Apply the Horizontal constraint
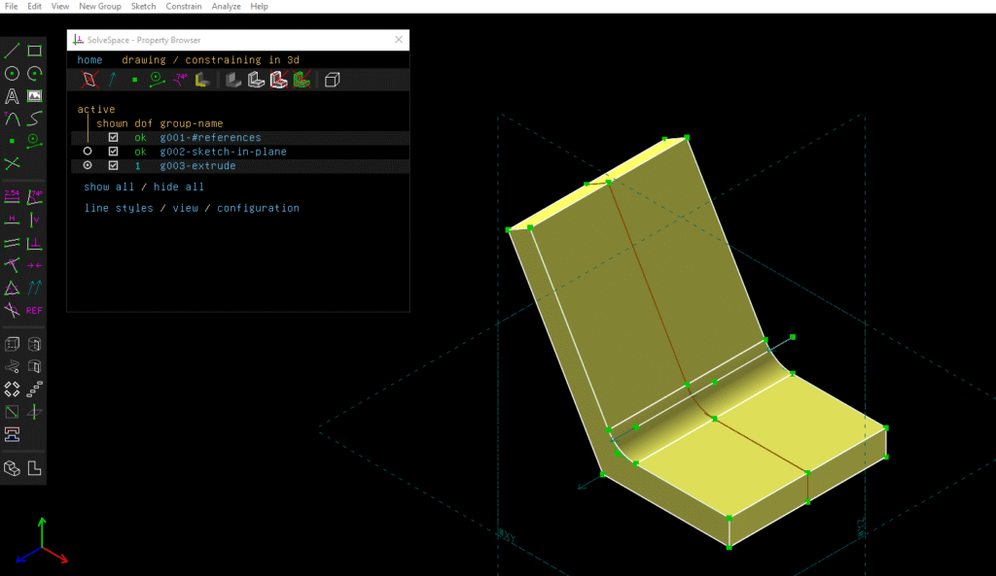The width and height of the screenshot is (996, 576). point(12,219)
